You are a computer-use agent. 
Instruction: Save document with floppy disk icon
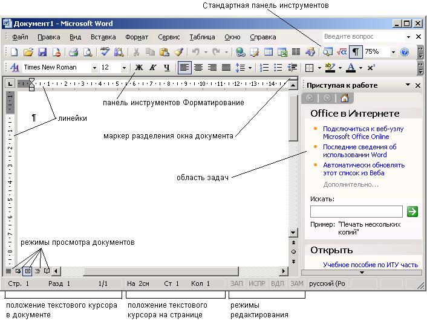(x=42, y=52)
